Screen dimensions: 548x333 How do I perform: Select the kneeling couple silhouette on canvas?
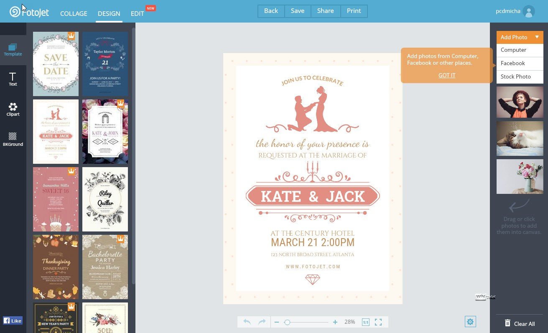click(x=313, y=109)
